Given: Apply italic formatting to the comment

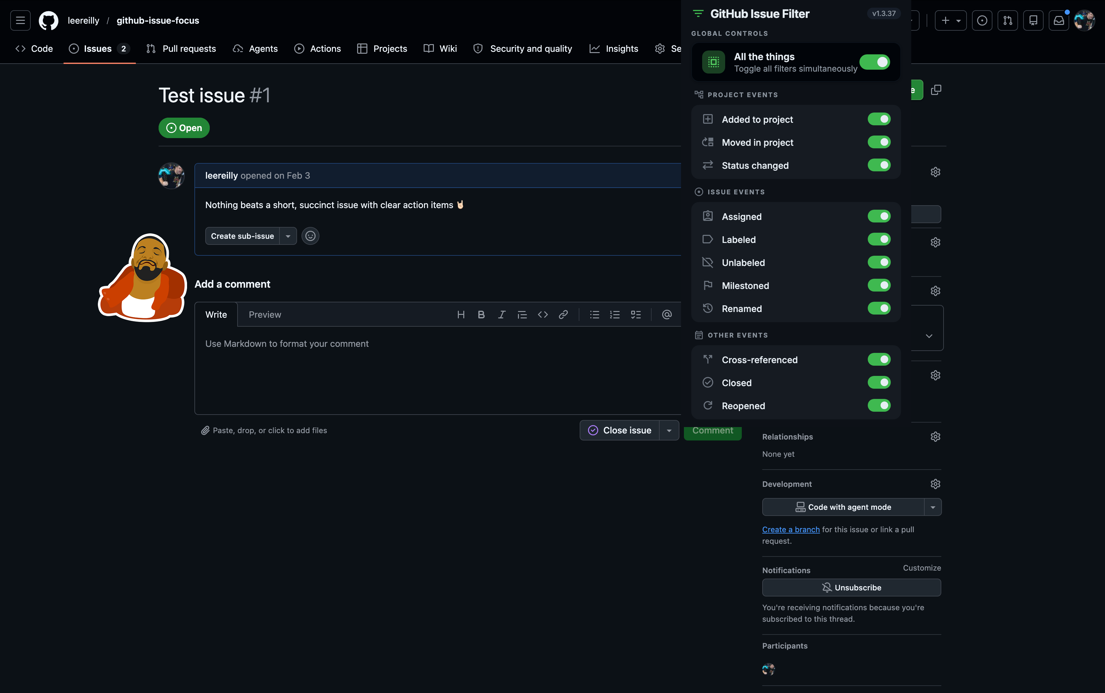Looking at the screenshot, I should pos(501,315).
